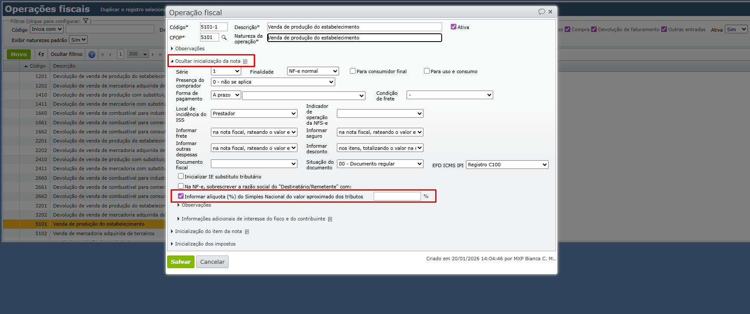This screenshot has height=314, width=750.
Task: Click into the Descrição text field
Action: (354, 27)
